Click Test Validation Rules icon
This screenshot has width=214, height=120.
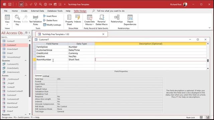click(x=35, y=20)
